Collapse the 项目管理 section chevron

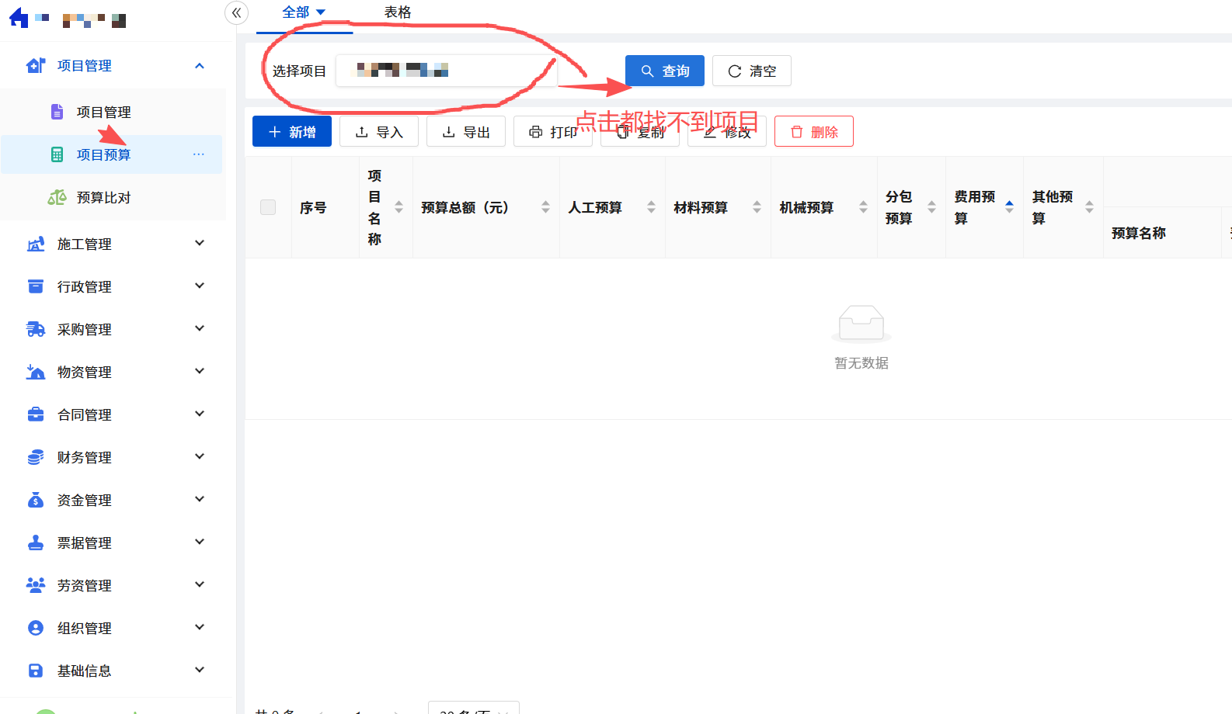[200, 66]
